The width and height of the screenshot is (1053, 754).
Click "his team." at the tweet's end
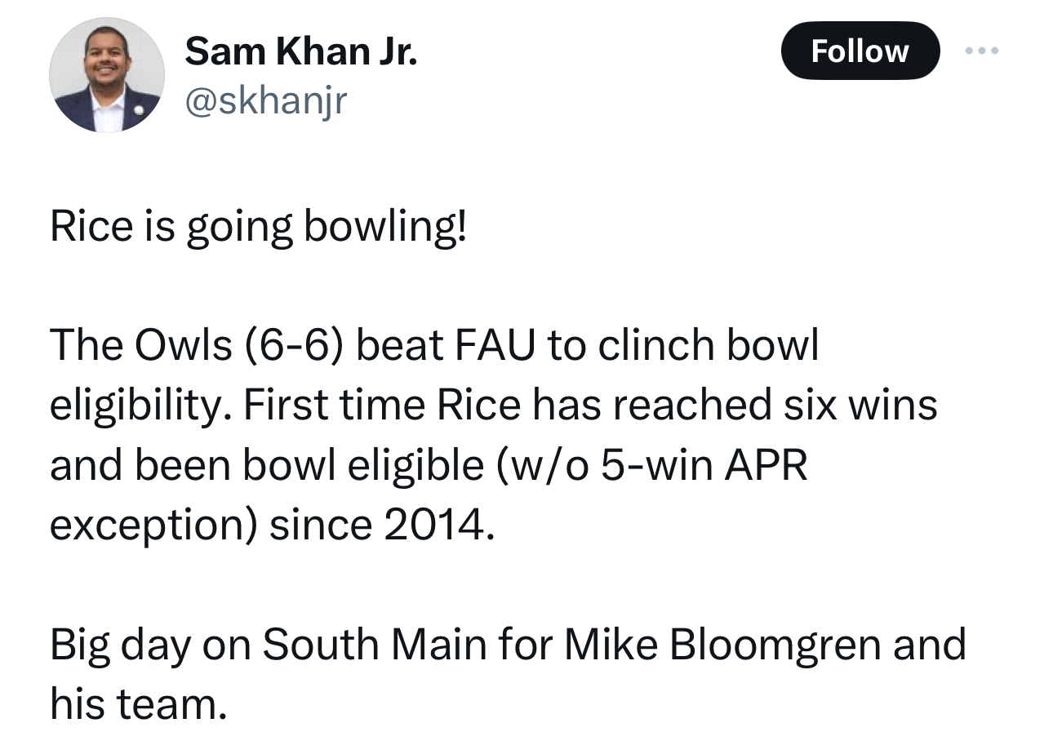pos(137,704)
